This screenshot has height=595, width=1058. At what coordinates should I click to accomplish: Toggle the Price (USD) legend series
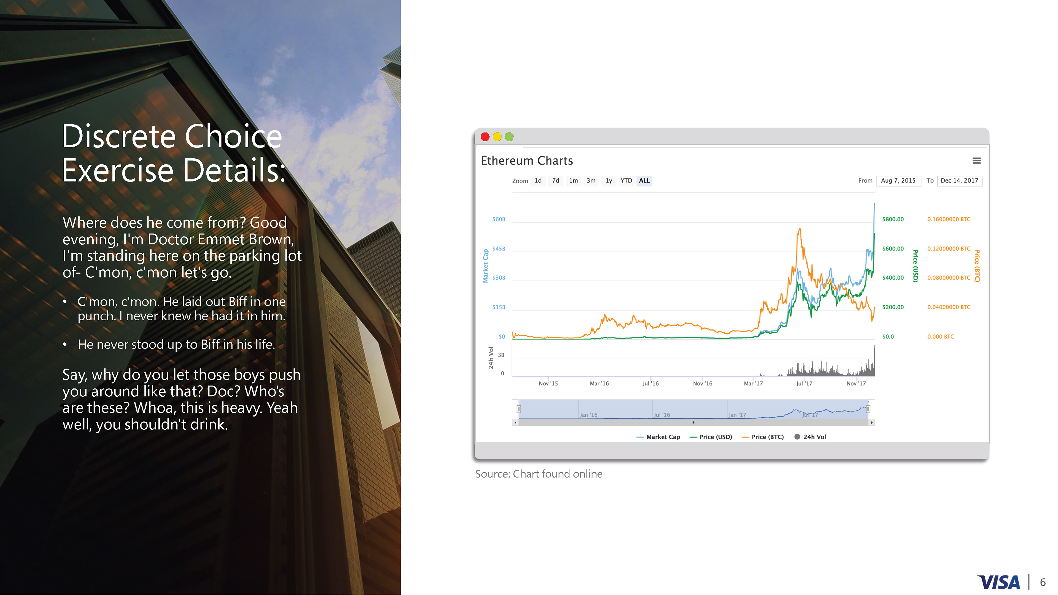pos(711,437)
